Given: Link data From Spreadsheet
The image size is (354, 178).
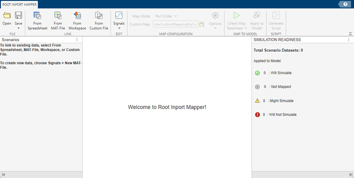Looking at the screenshot, I should tap(37, 16).
